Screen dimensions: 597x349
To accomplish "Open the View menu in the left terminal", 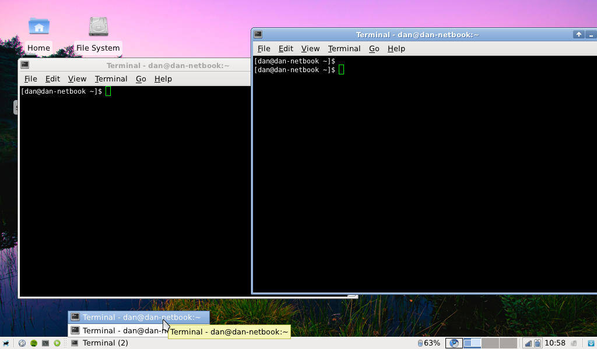I will [x=77, y=79].
